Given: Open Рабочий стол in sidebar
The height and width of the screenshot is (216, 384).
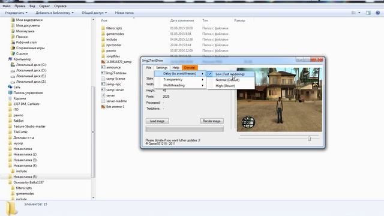Looking at the screenshot, I should (x=26, y=43).
